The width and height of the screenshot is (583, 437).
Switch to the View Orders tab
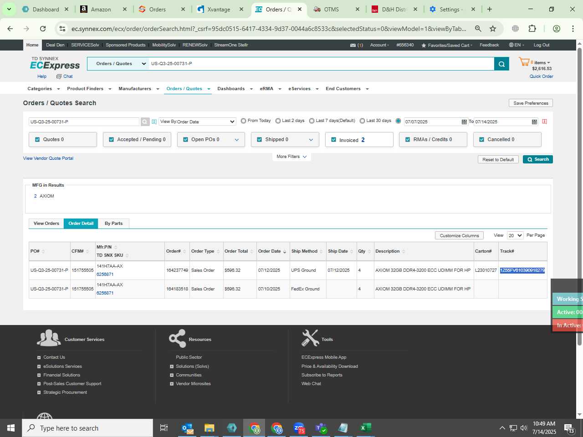point(46,224)
